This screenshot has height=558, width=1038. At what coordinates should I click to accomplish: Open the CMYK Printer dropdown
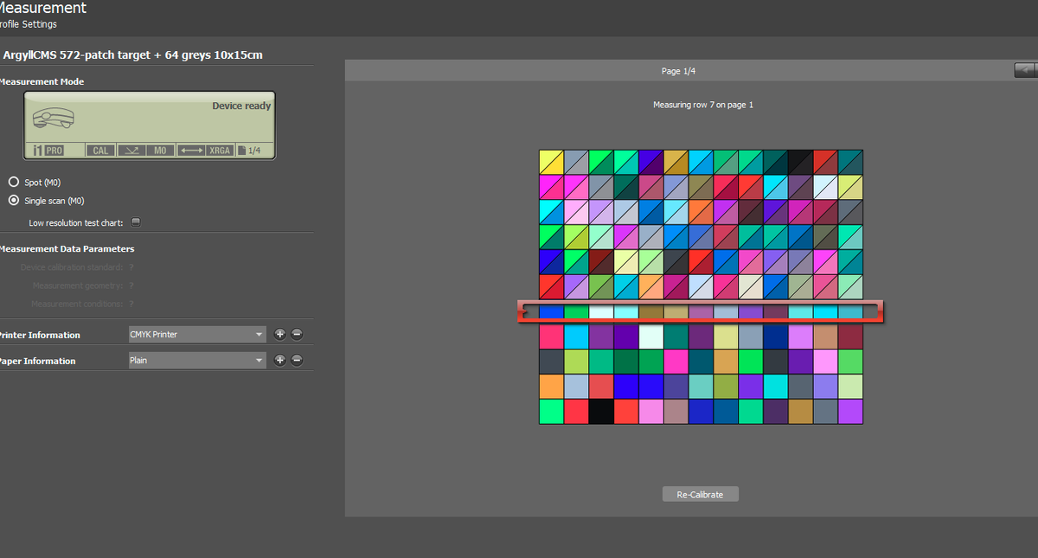coord(197,335)
